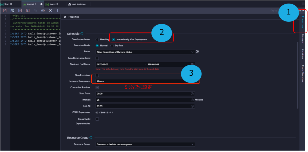Select Normal execution mode

(x=97, y=46)
